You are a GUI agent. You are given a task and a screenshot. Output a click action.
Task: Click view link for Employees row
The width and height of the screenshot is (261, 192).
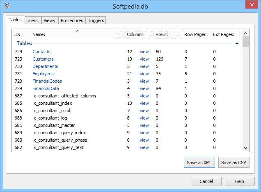144,74
